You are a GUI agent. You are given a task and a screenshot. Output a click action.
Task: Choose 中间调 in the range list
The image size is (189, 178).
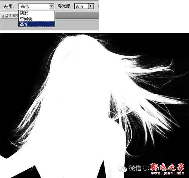[x=37, y=19]
